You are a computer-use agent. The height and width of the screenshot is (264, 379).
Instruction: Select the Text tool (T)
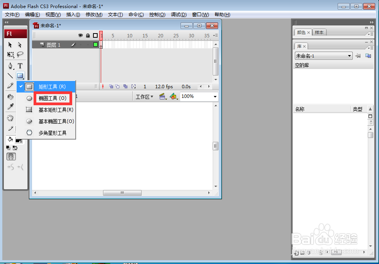coord(20,66)
